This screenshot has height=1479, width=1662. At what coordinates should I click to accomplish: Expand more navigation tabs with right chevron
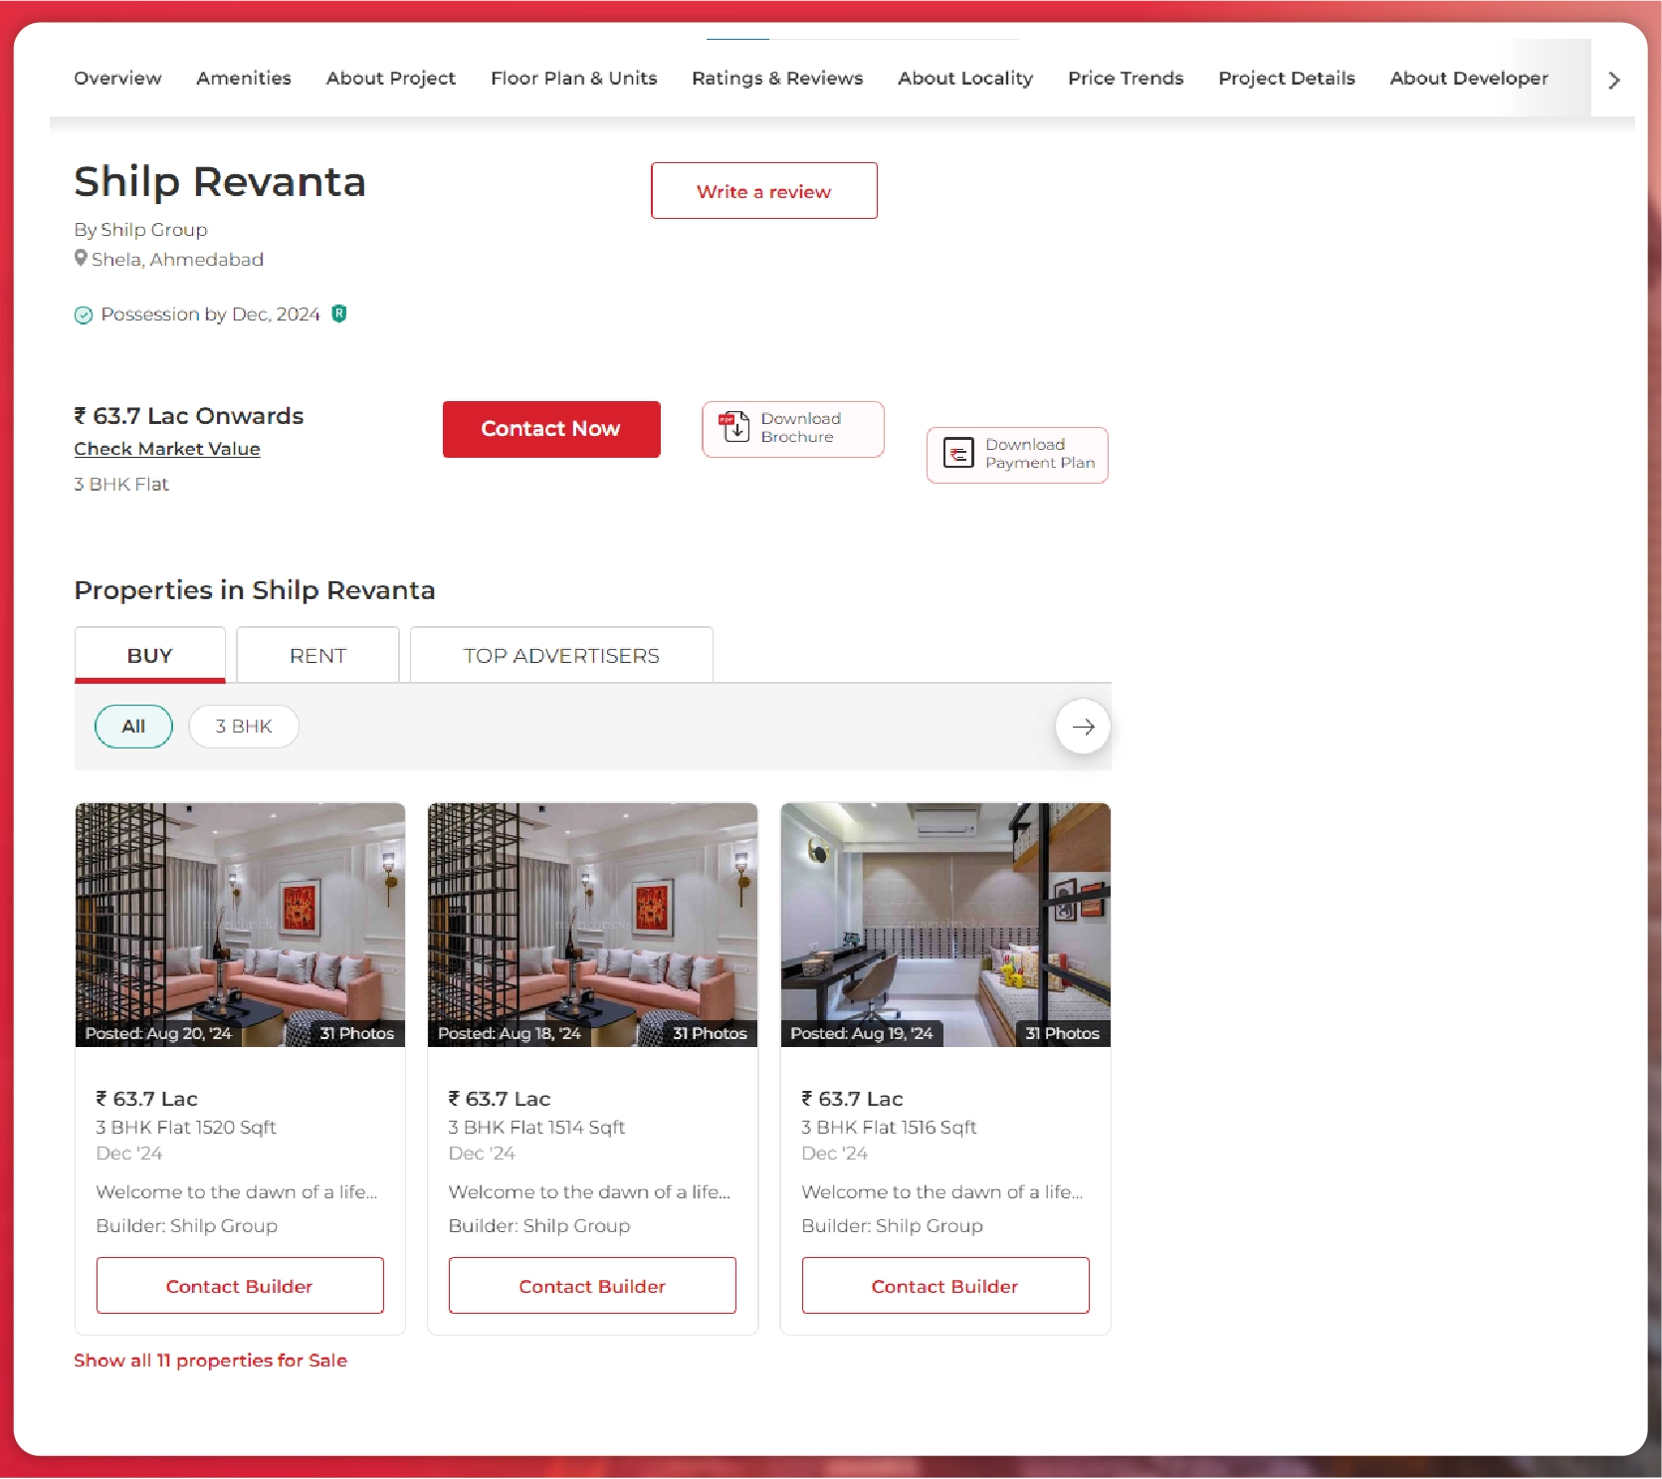click(x=1614, y=81)
